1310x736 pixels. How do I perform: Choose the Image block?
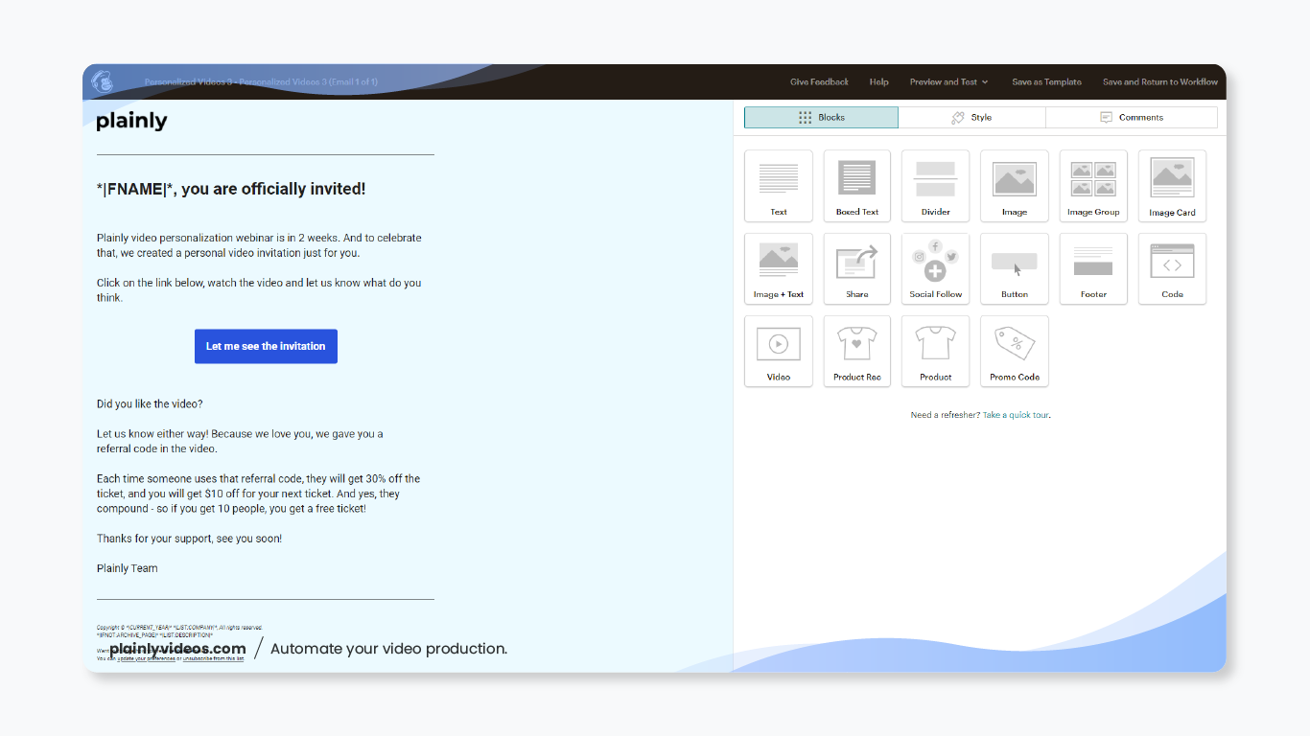(1015, 186)
